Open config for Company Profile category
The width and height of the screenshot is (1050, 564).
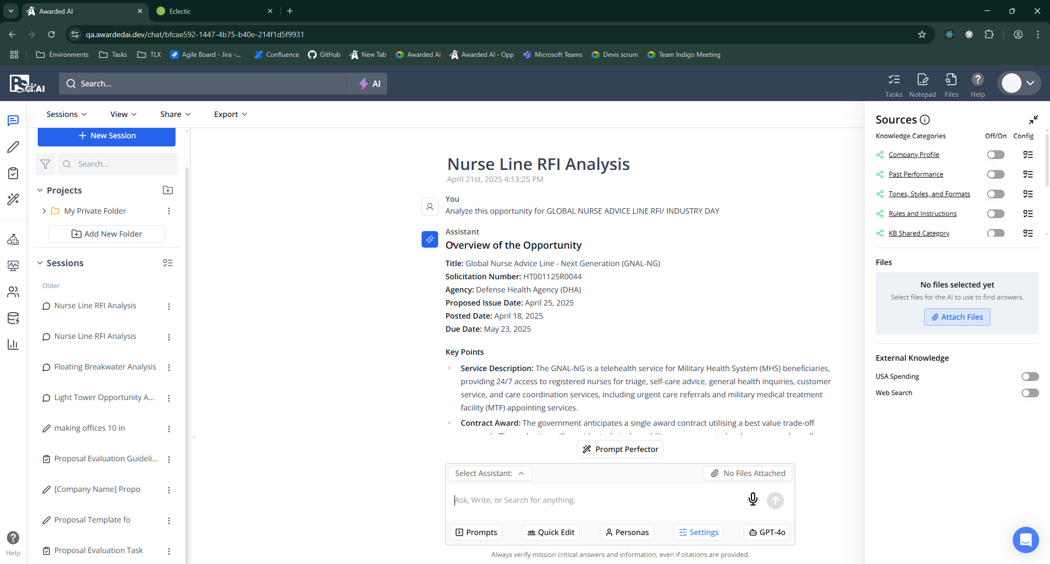point(1028,155)
